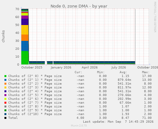Click the 'January 2026' x-axis label

(61, 68)
